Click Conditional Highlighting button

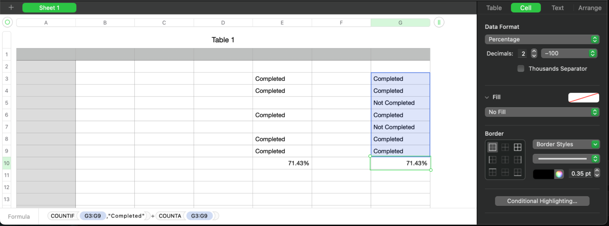542,201
